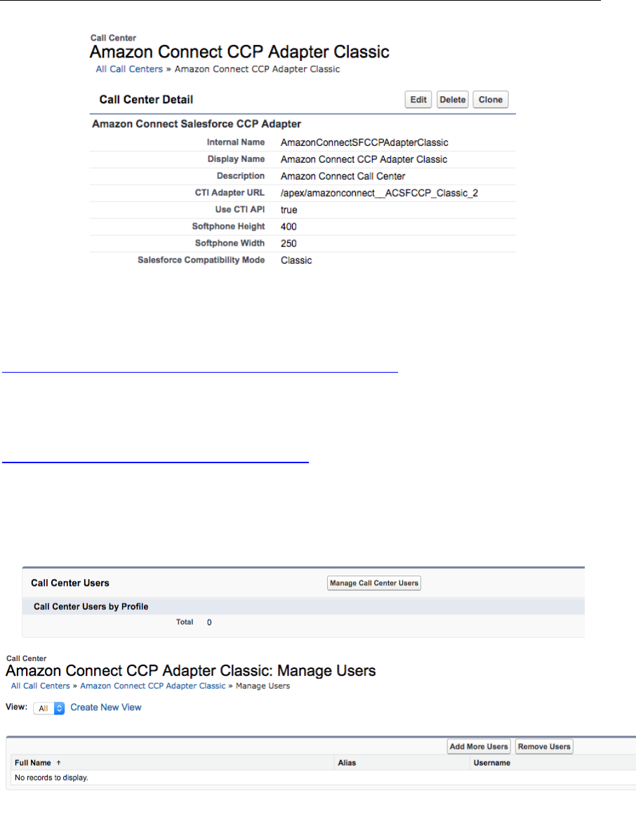Open the All Call Centers link under the top heading
The width and height of the screenshot is (636, 819).
coord(129,69)
